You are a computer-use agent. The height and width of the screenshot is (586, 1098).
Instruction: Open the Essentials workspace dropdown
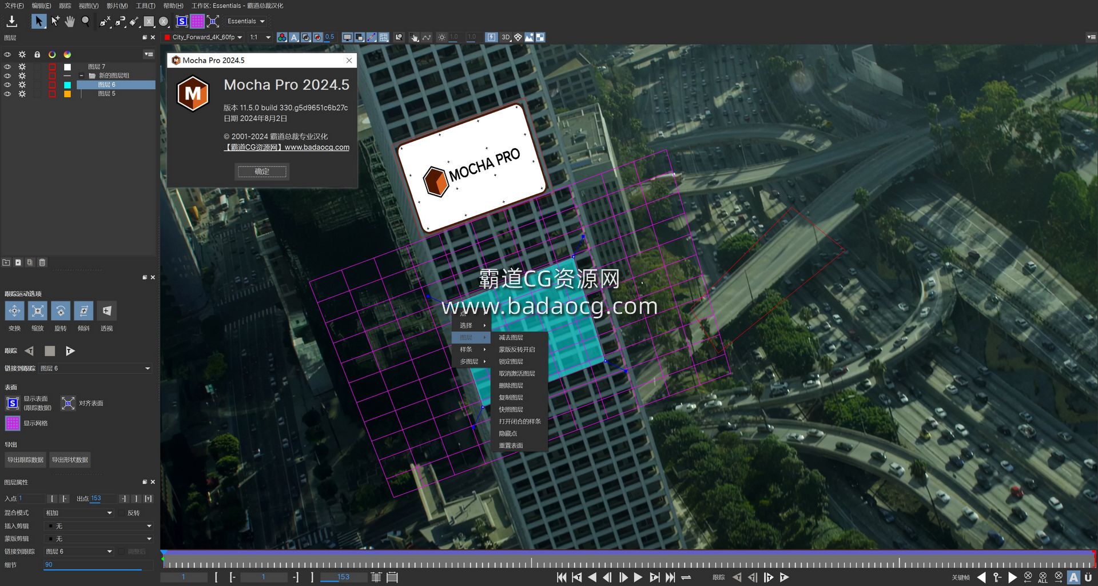coord(246,21)
